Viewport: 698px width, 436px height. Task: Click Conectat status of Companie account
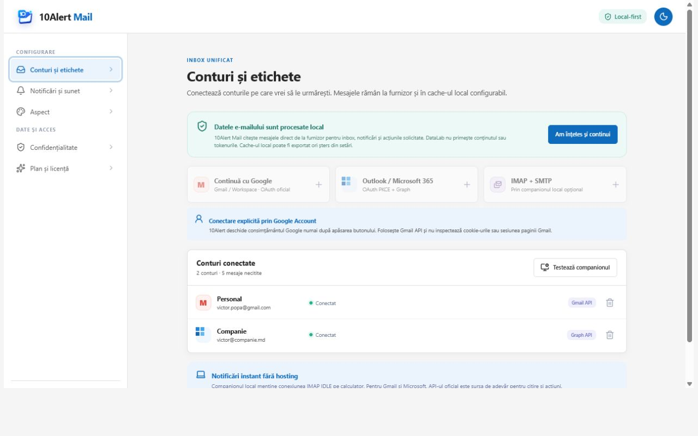coord(322,335)
